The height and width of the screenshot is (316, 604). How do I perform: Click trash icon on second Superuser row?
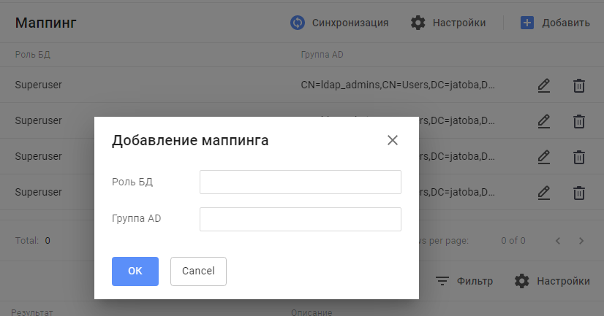578,121
